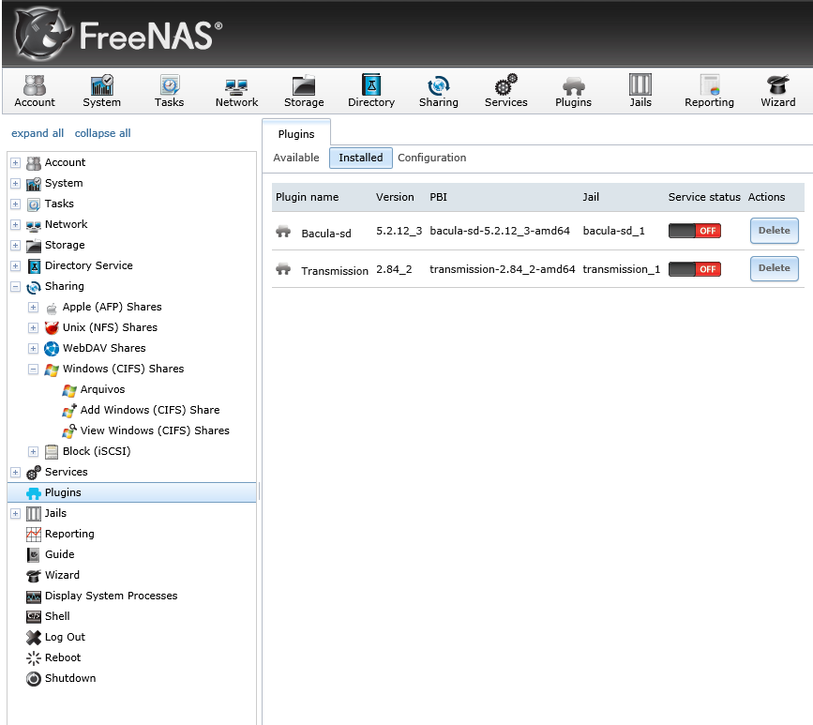The width and height of the screenshot is (813, 725).
Task: Click the collapse all link
Action: click(102, 133)
